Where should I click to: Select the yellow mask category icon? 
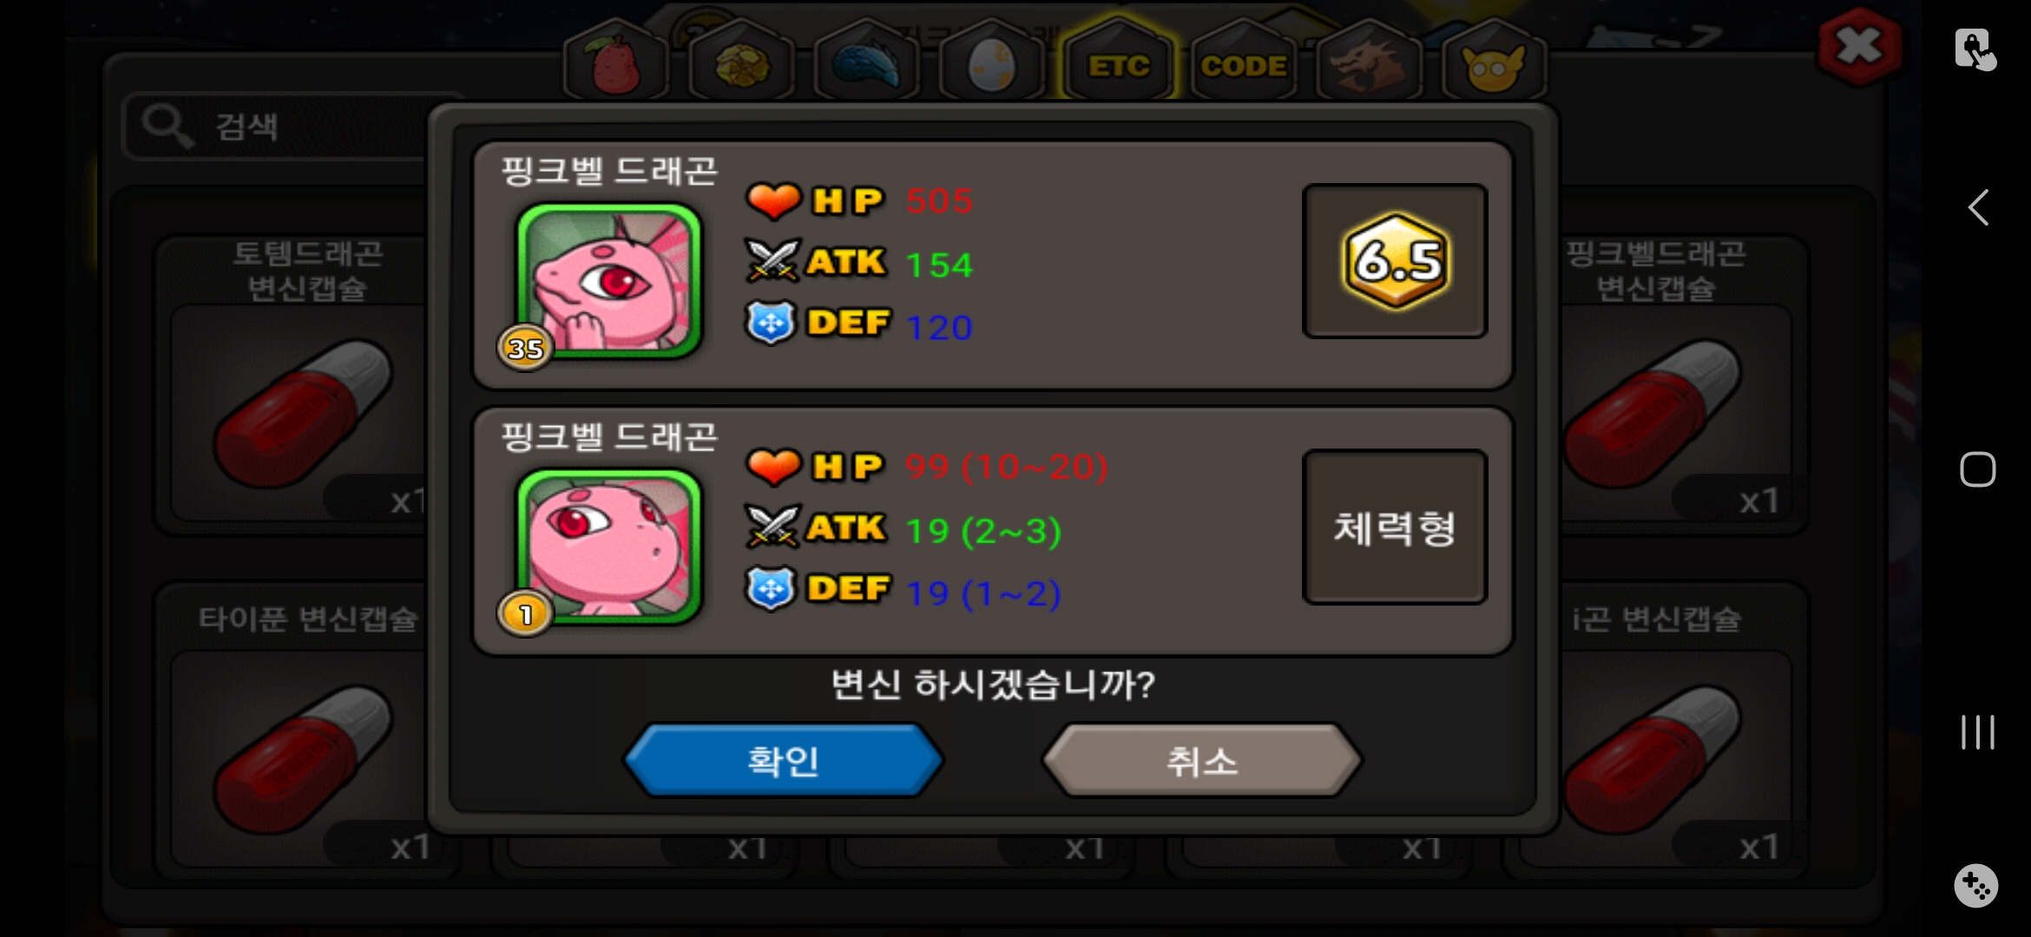(1493, 62)
